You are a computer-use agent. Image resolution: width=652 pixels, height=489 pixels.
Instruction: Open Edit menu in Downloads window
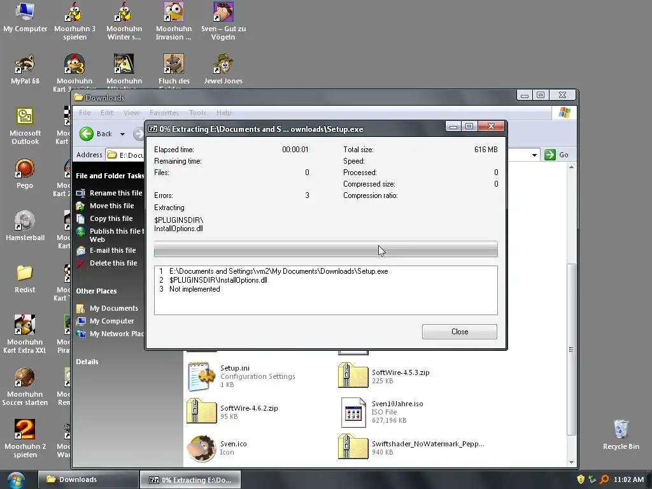pyautogui.click(x=107, y=113)
